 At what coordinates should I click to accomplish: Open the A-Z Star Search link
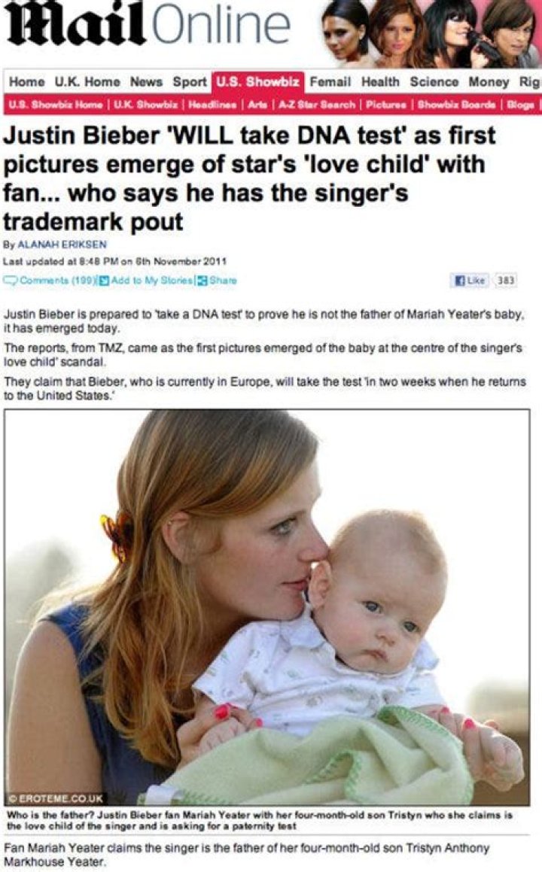tap(317, 105)
